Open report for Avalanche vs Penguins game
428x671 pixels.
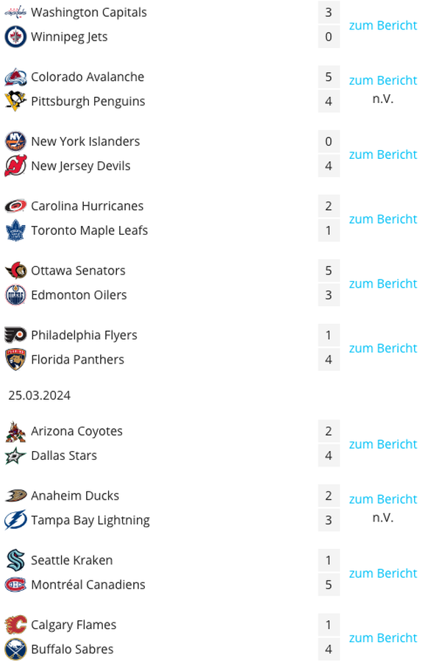click(x=382, y=80)
